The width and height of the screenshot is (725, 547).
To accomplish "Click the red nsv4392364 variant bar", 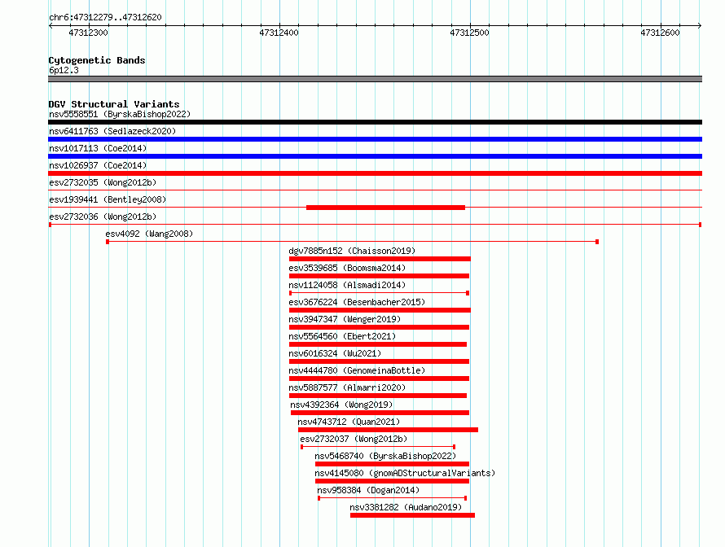I will pos(380,413).
